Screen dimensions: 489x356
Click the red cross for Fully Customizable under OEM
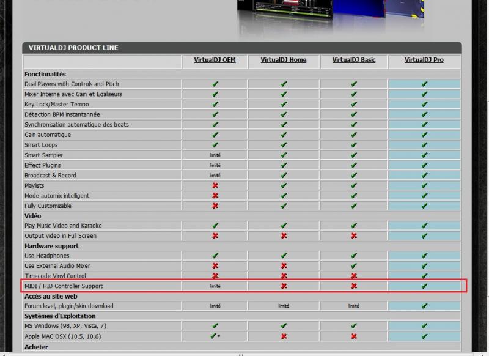[x=215, y=206]
